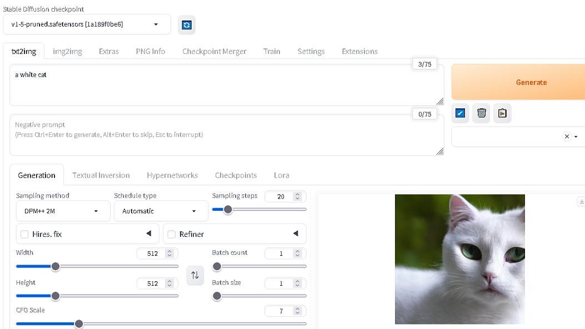Screen dimensions: 585x329
Task: Refresh the Stable Diffusion checkpoint list
Action: point(187,25)
